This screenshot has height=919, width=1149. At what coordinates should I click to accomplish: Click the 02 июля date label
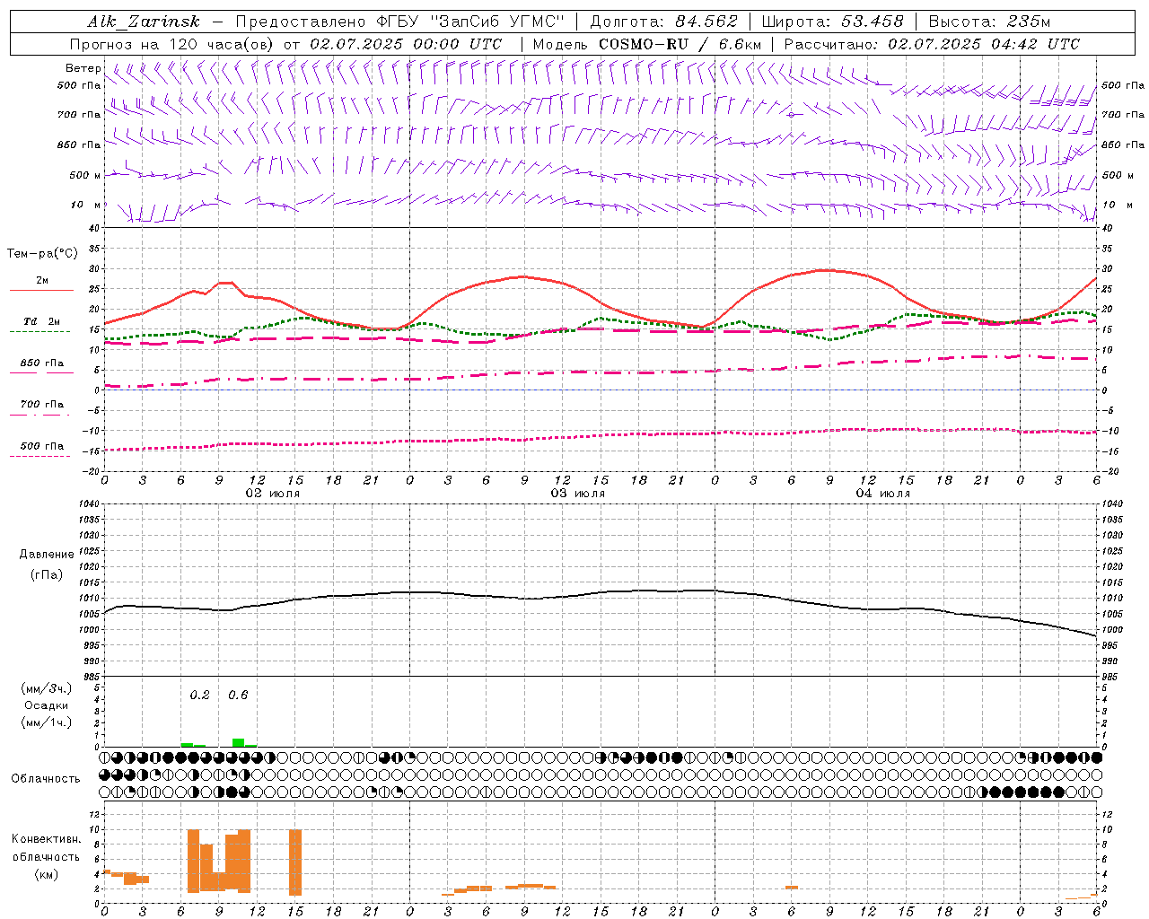[273, 494]
